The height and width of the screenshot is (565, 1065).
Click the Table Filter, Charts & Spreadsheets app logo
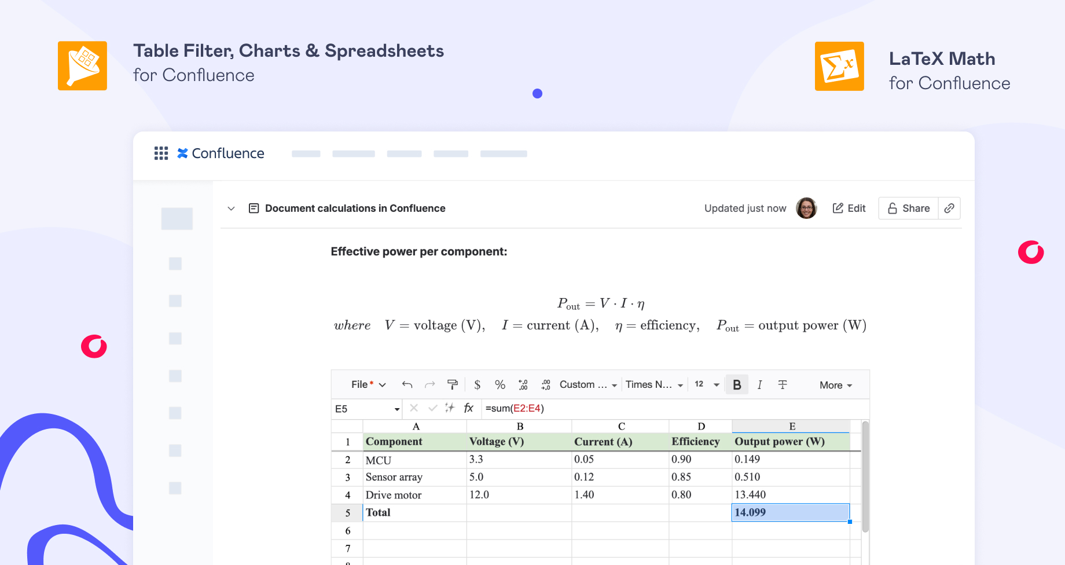[82, 65]
